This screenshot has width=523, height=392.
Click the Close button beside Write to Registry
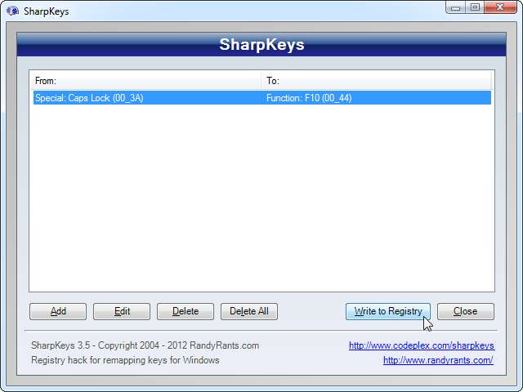point(466,311)
